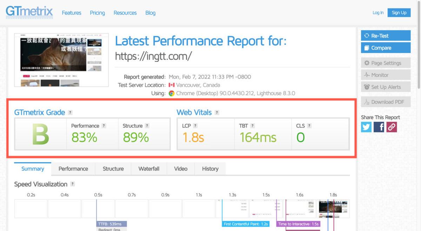Image resolution: width=421 pixels, height=231 pixels.
Task: Copy report link with the chain icon
Action: coord(392,127)
